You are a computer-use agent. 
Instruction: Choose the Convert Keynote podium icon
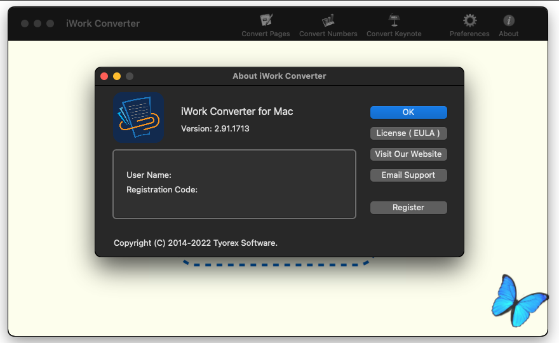point(394,20)
